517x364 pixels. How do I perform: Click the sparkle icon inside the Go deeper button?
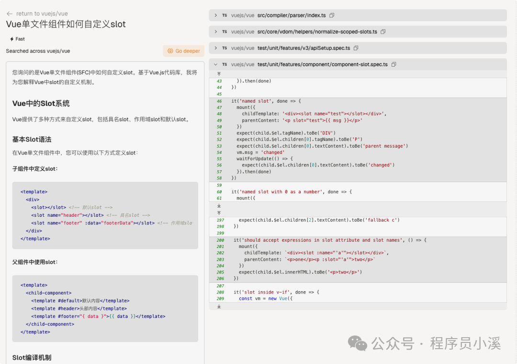171,50
